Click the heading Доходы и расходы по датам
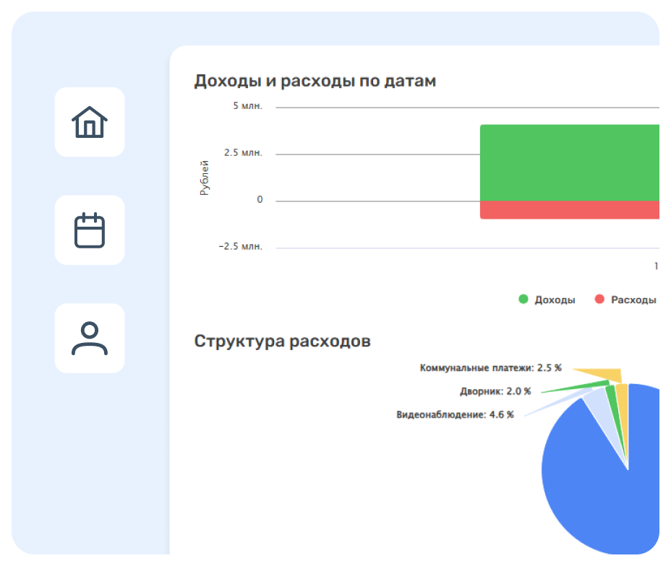This screenshot has width=671, height=566. (x=315, y=81)
